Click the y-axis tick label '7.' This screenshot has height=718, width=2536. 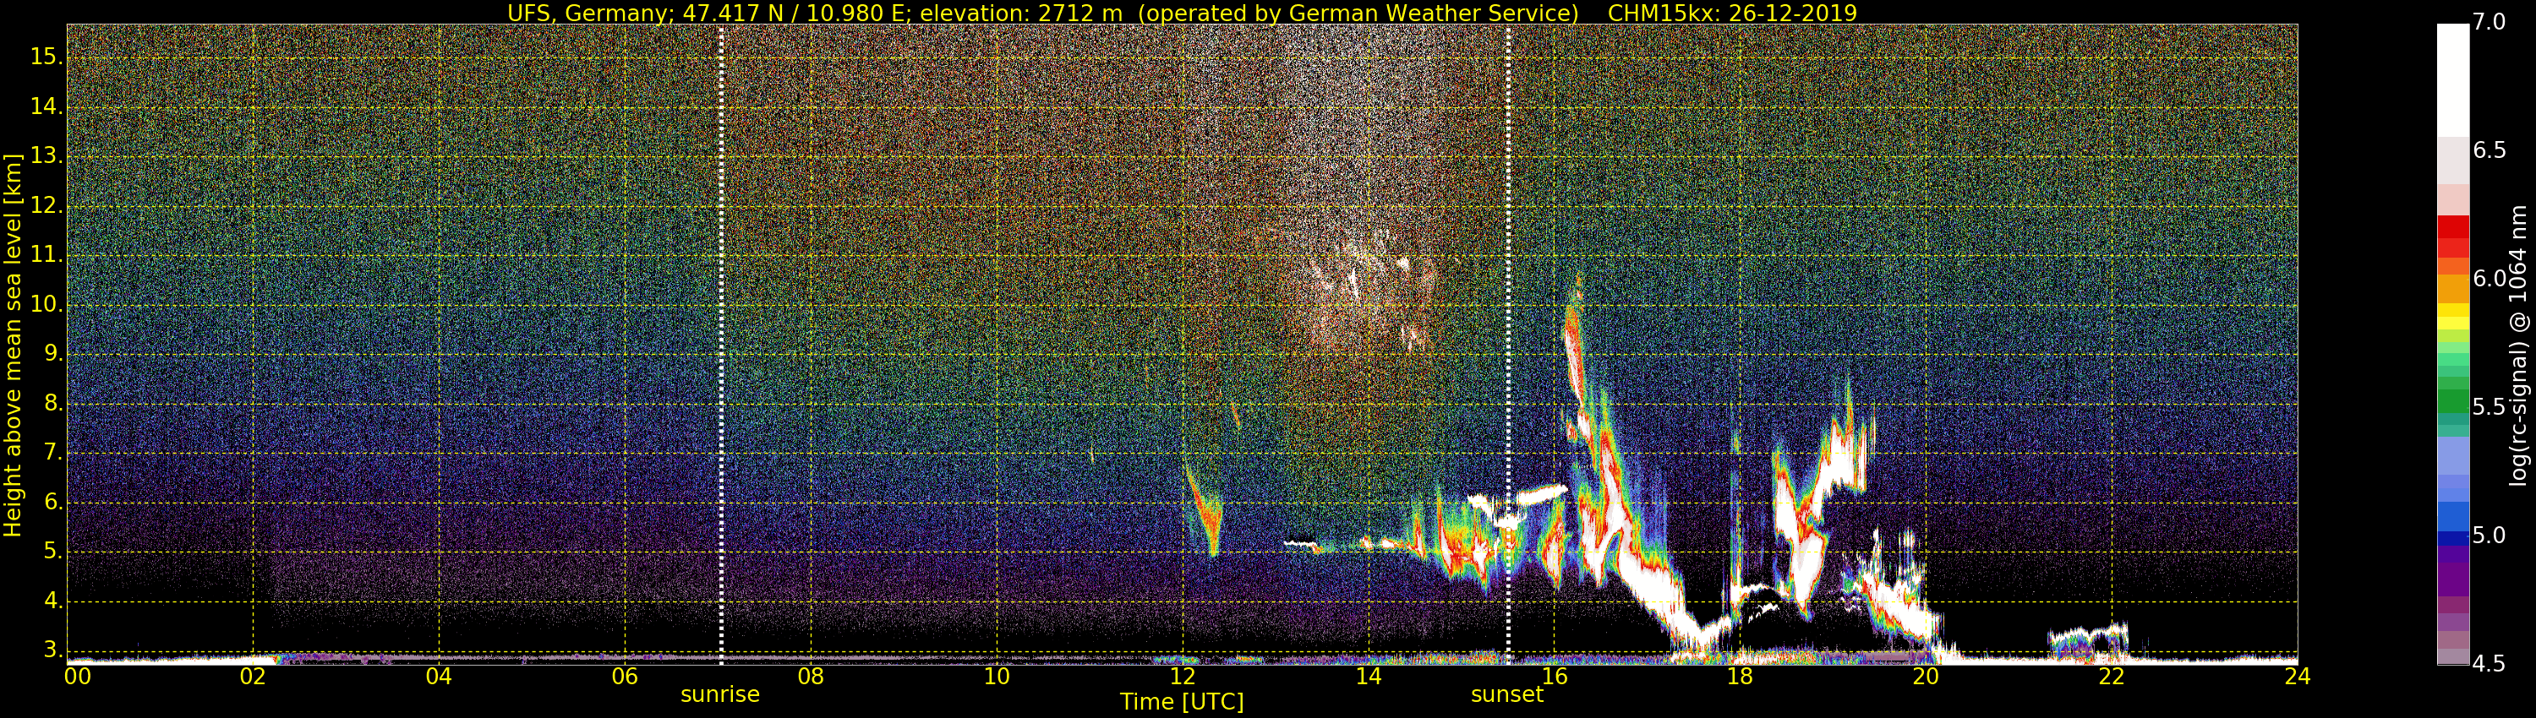click(x=53, y=453)
